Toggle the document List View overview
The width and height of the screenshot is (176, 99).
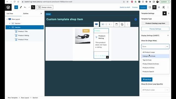pyautogui.click(x=33, y=7)
